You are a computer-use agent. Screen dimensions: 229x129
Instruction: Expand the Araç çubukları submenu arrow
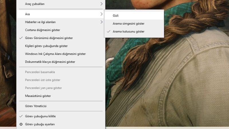tap(102, 4)
